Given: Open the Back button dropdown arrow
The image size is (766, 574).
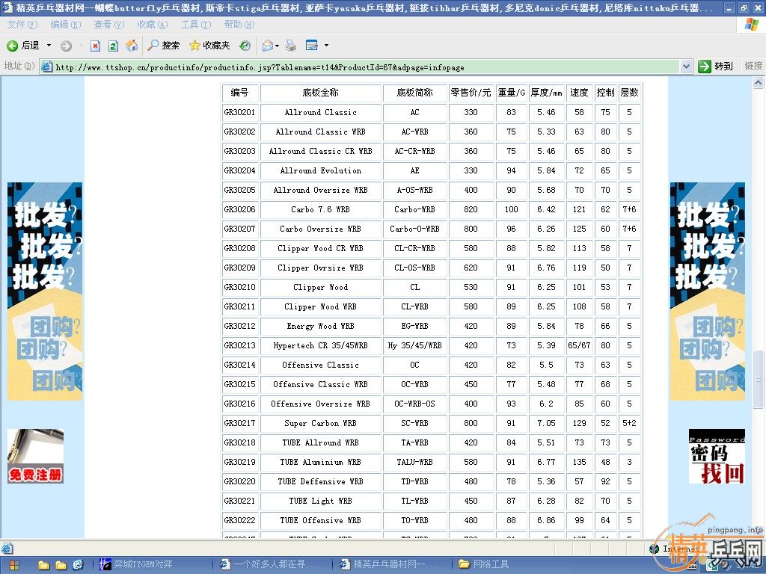Looking at the screenshot, I should click(49, 46).
